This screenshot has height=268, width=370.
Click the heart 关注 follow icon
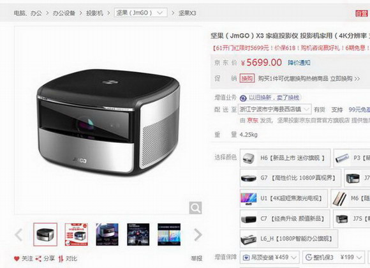pyautogui.click(x=17, y=259)
